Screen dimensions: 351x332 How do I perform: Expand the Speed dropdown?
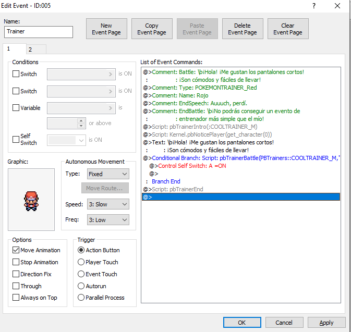[107, 204]
